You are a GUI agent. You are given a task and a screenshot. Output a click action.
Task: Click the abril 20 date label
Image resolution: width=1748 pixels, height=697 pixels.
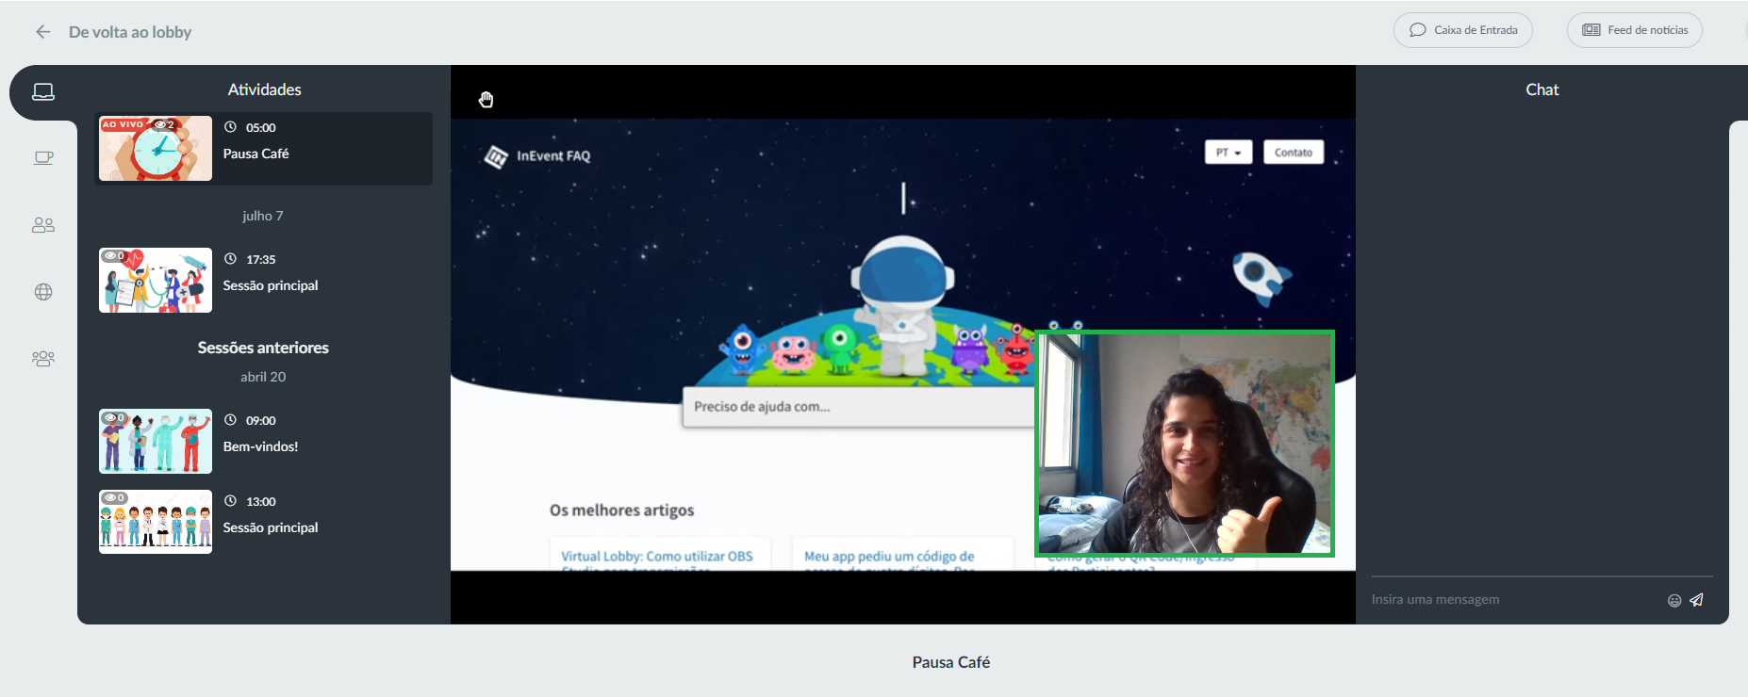point(263,377)
